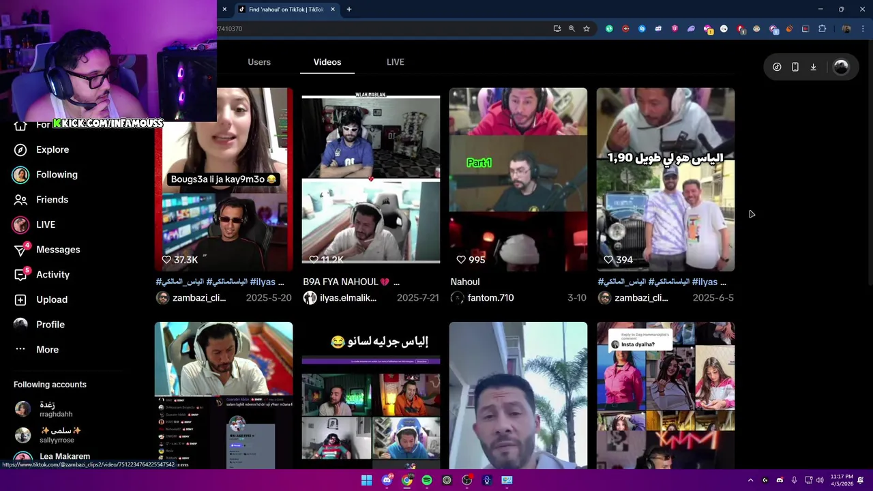Image resolution: width=873 pixels, height=491 pixels.
Task: Open the volume control in system tray
Action: coord(820,480)
